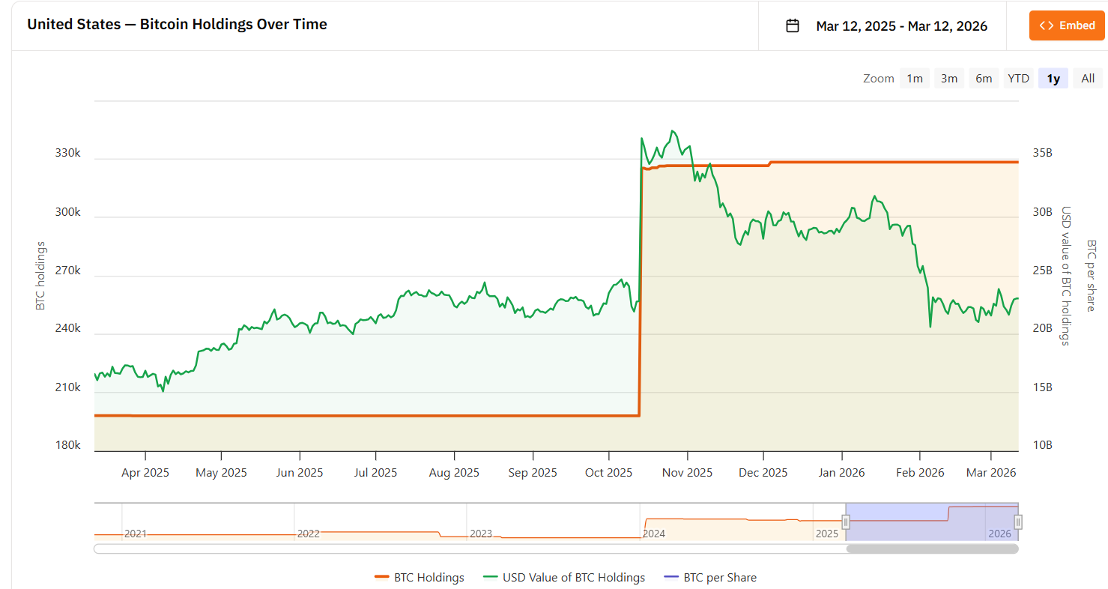Viewport: 1108px width, 589px height.
Task: Hide USD Value of BTC Holdings series
Action: click(573, 578)
